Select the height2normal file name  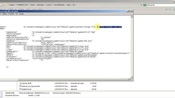(x=27, y=89)
